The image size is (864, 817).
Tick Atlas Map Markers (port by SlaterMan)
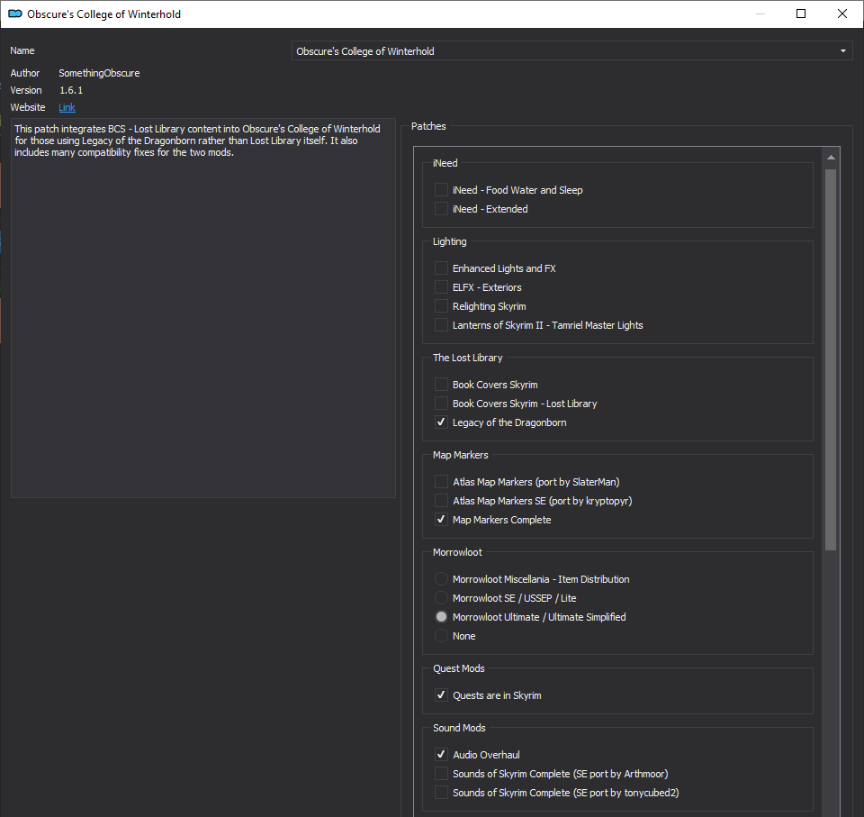click(441, 482)
